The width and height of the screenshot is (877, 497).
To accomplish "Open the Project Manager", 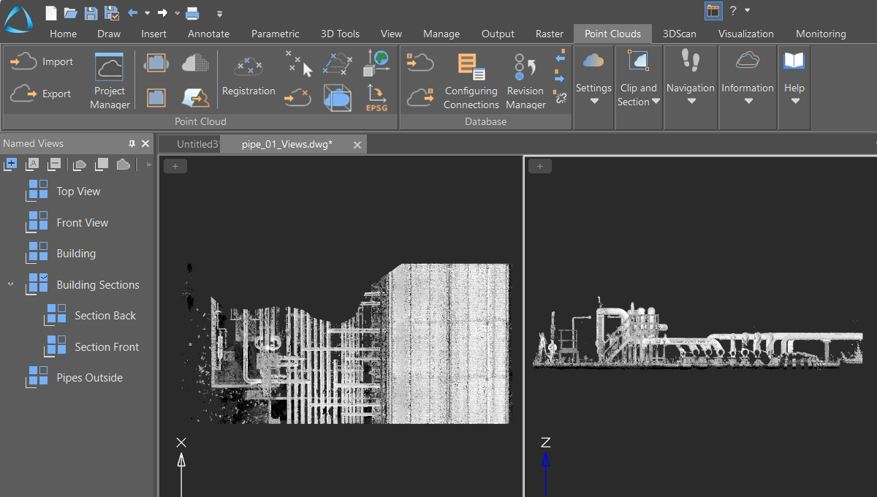I will point(110,80).
